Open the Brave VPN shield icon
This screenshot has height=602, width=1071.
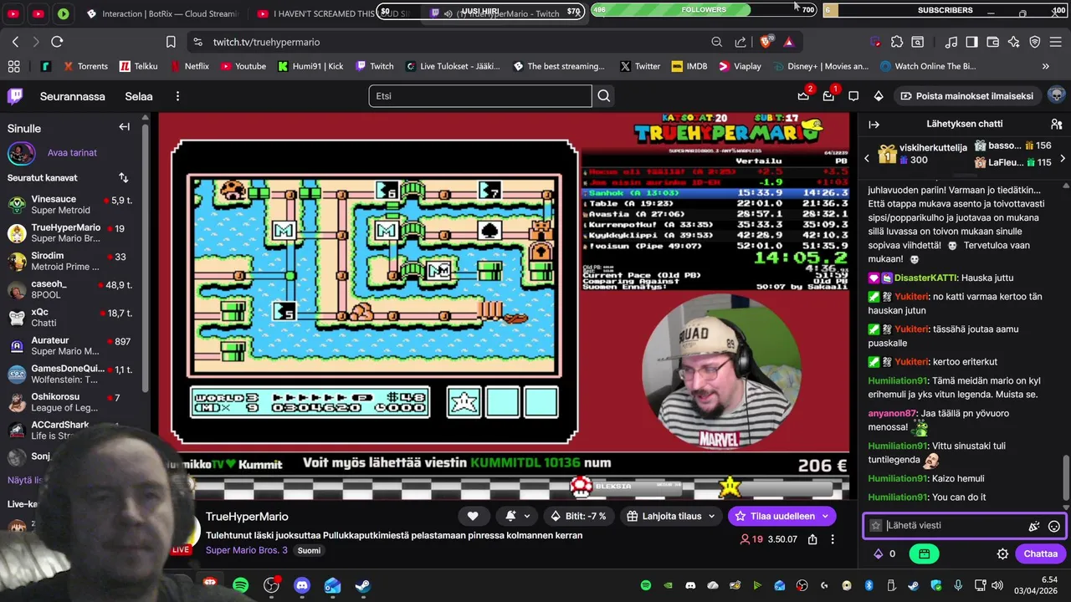point(1035,42)
